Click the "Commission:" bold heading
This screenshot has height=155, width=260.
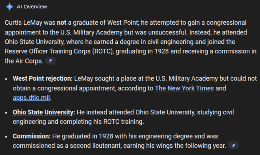click(x=32, y=136)
